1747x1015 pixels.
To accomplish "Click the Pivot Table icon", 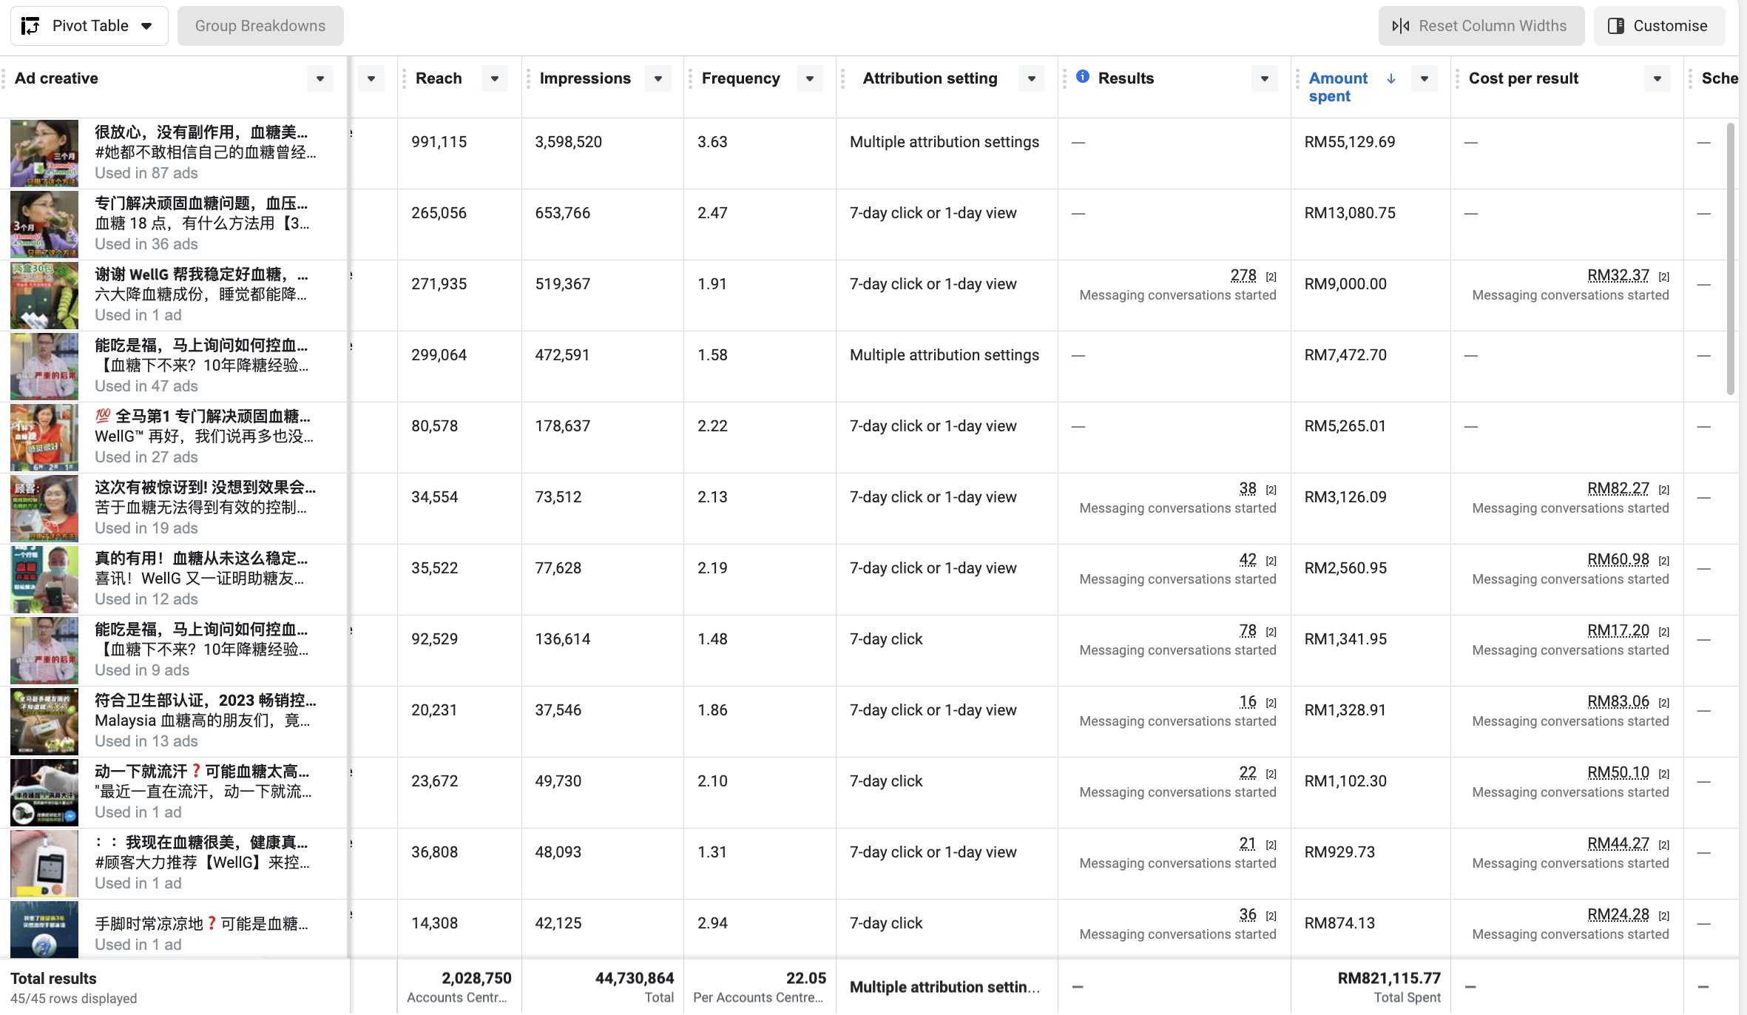I will [x=30, y=26].
